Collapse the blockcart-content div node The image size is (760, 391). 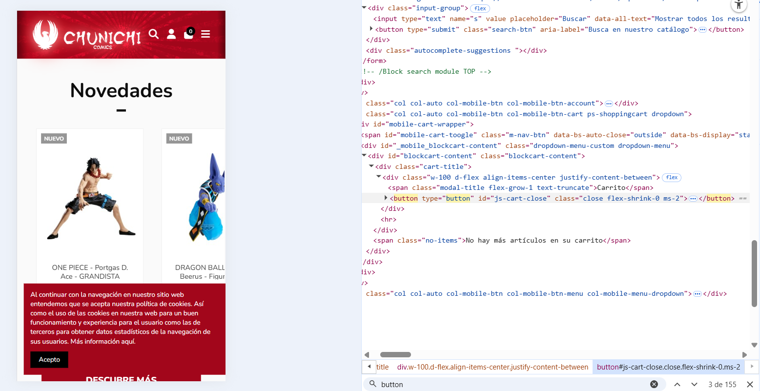[364, 156]
